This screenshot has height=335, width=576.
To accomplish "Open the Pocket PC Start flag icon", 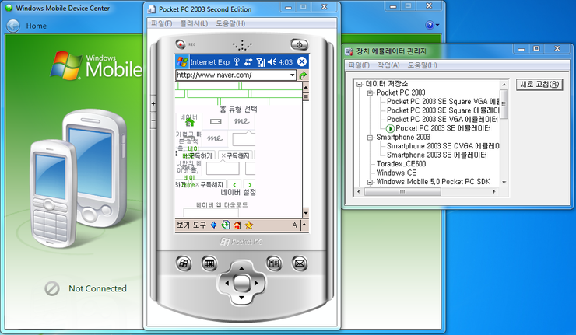I will pyautogui.click(x=182, y=61).
